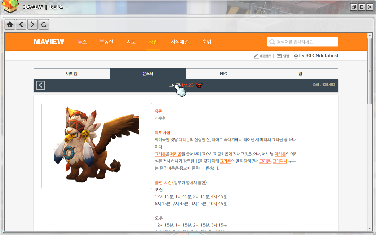Click the scrollbar down arrow
This screenshot has height=235, width=376.
pyautogui.click(x=370, y=228)
